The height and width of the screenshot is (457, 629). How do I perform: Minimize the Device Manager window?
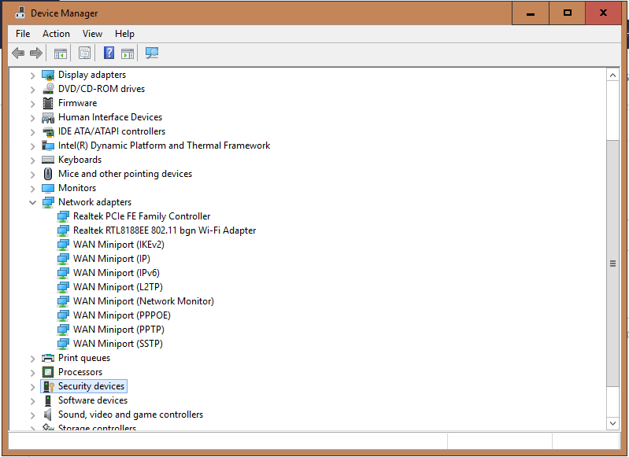click(531, 13)
